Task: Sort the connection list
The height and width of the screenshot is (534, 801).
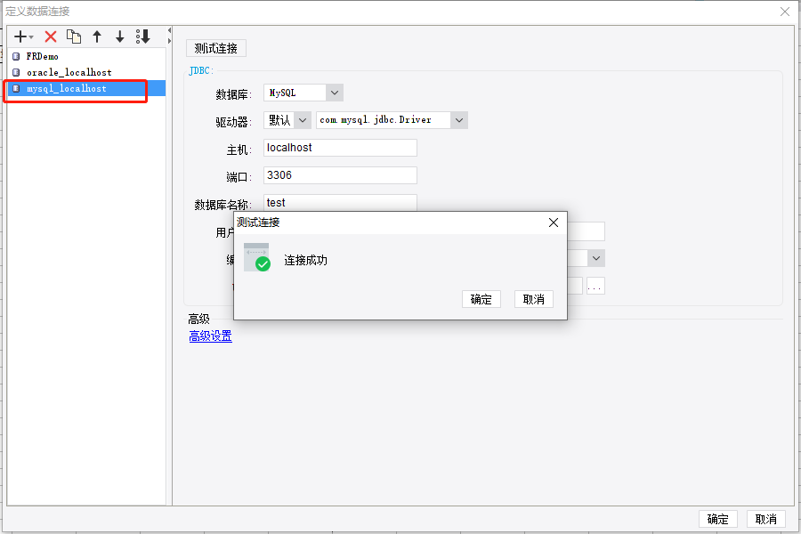Action: (x=142, y=36)
